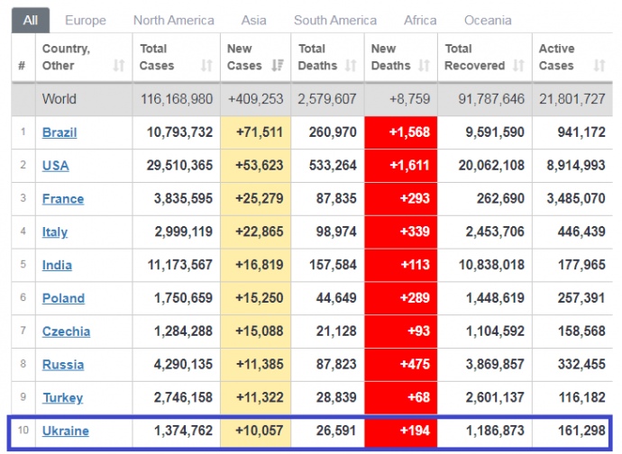Open the North America tab

[x=174, y=20]
